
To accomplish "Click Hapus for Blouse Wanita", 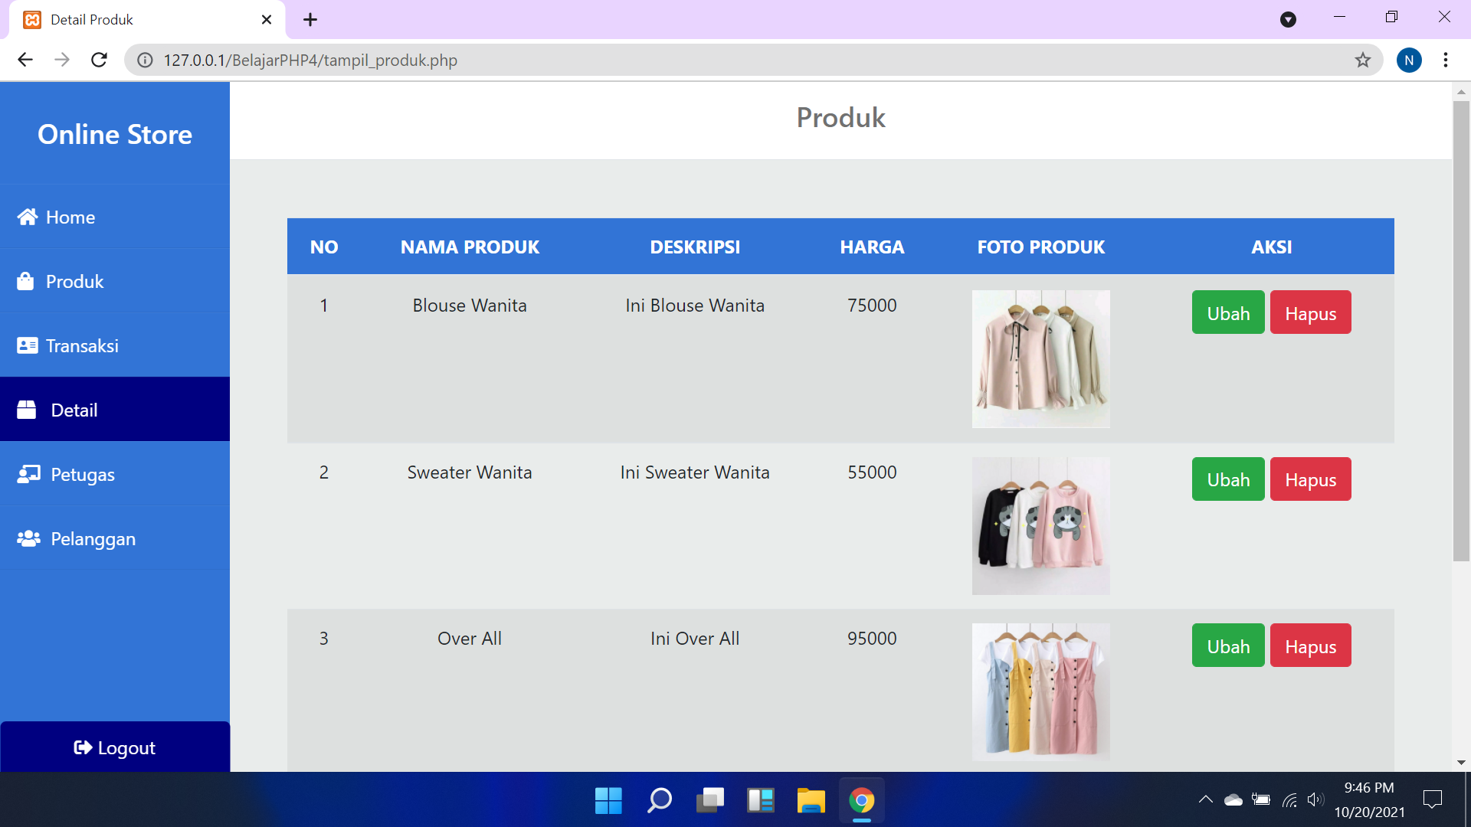I will click(x=1310, y=312).
